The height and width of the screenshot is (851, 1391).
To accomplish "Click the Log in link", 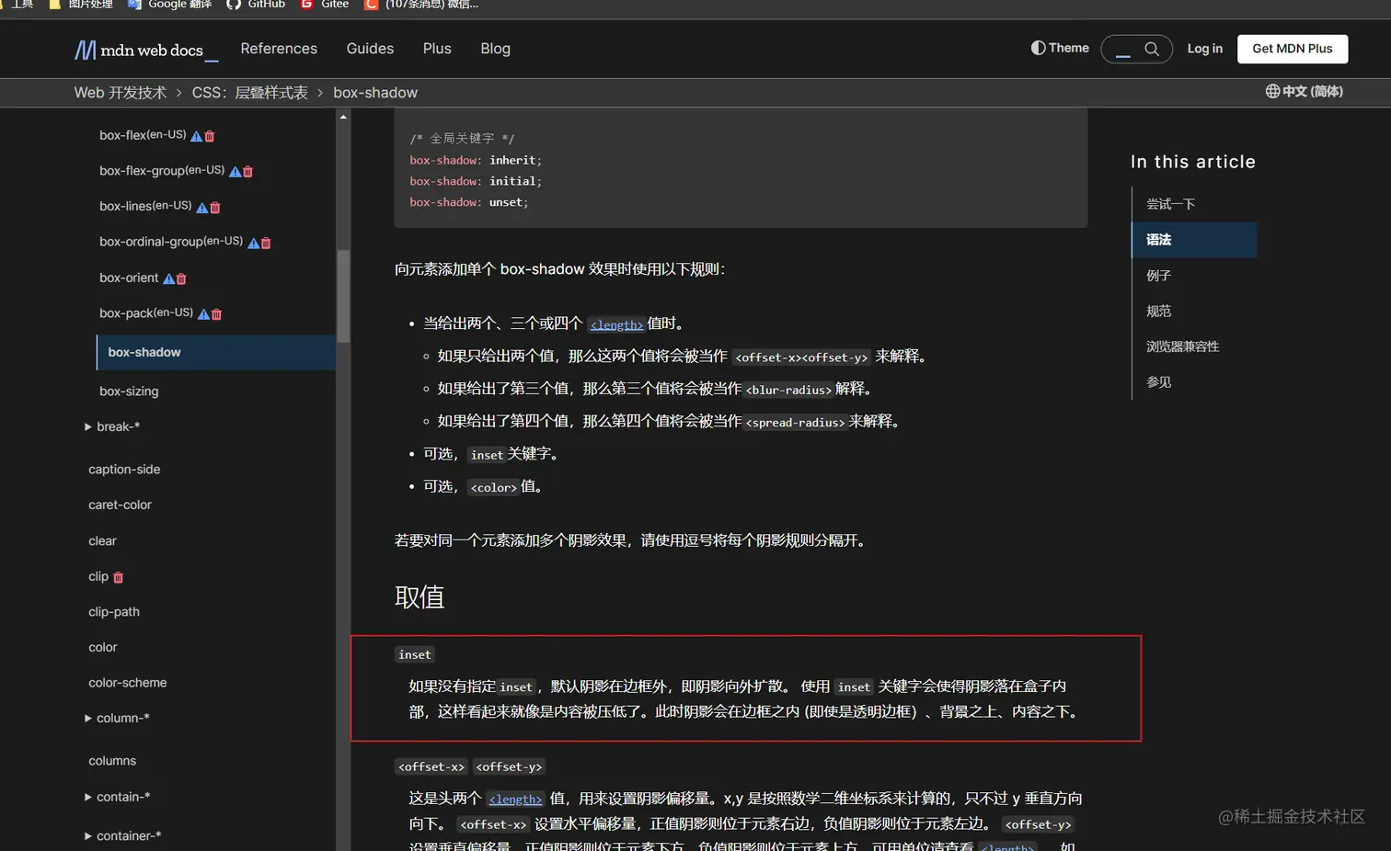I will (x=1205, y=49).
